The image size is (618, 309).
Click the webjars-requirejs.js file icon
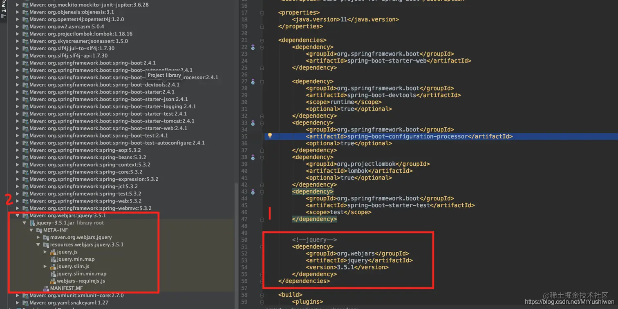(x=53, y=281)
